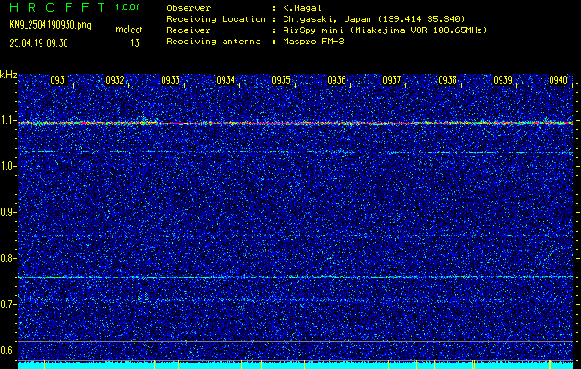Screen dimensions: 581x369
Task: Click the 0938 time marker
Action: [x=448, y=80]
